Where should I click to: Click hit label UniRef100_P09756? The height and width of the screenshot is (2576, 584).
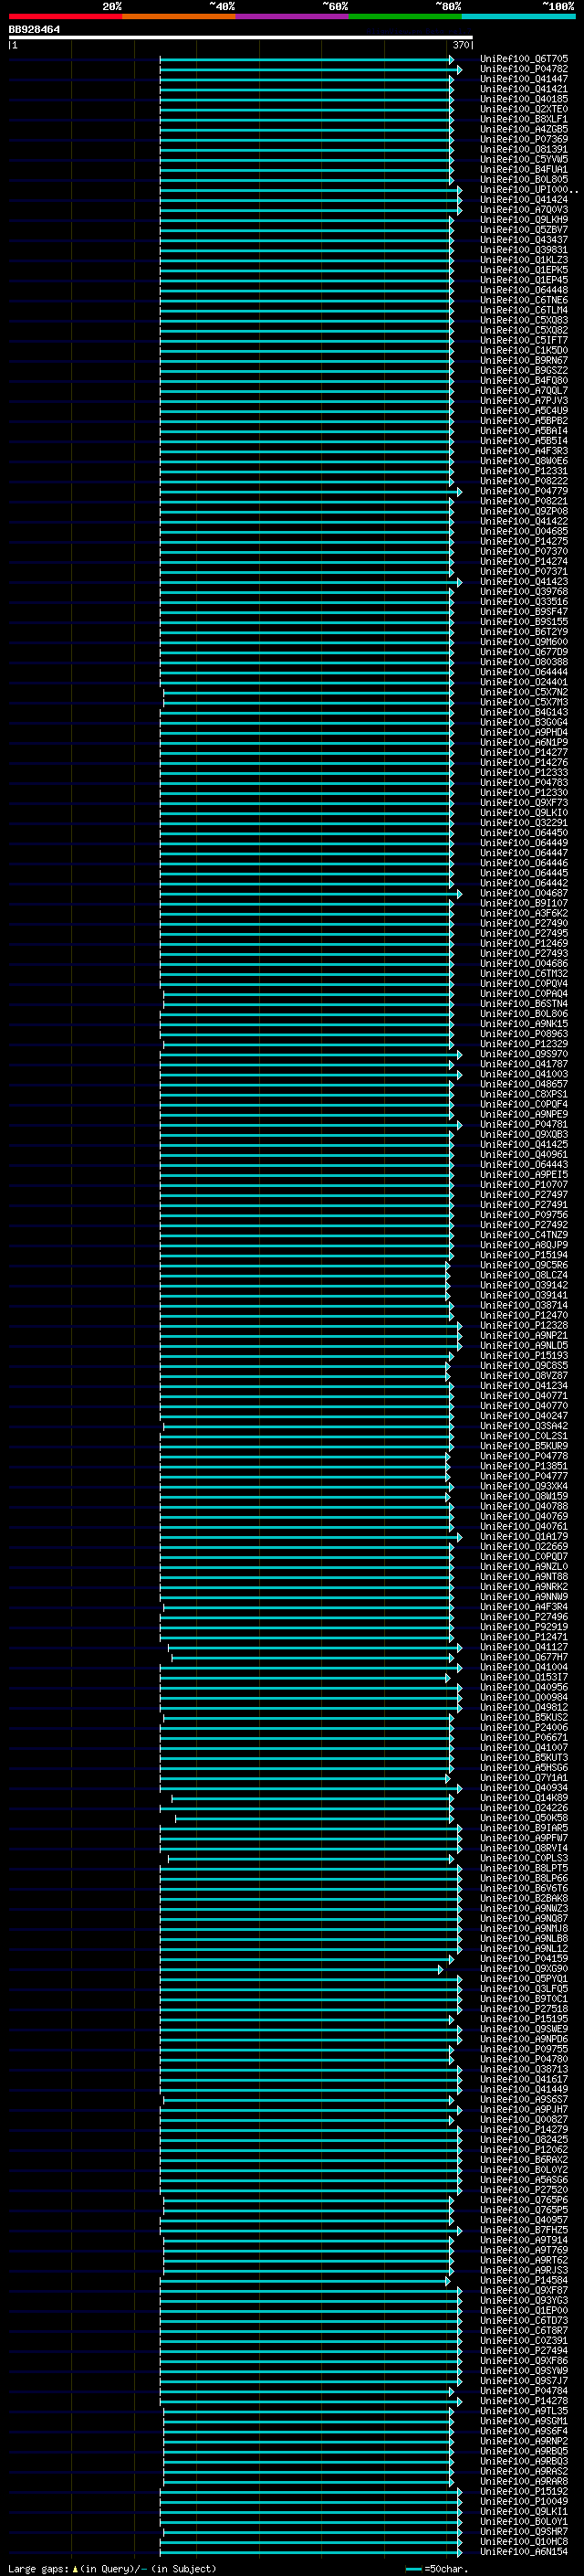(524, 1214)
